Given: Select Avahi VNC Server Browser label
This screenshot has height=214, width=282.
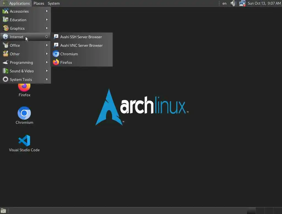Looking at the screenshot, I should pyautogui.click(x=82, y=45).
